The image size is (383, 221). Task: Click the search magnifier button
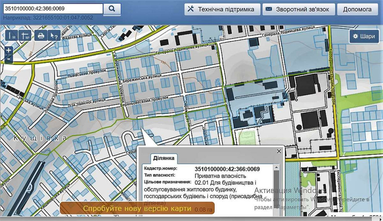click(112, 9)
